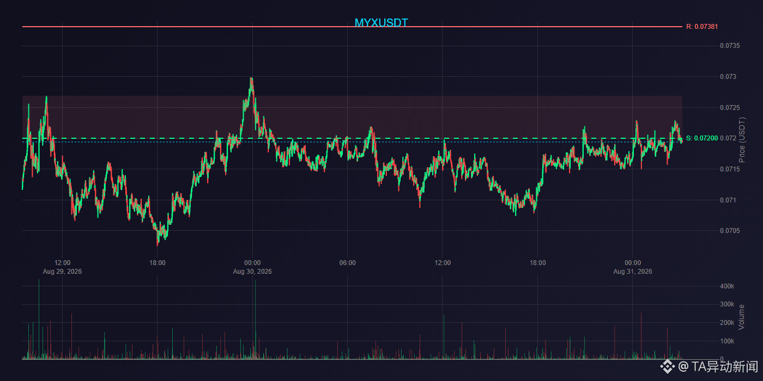Click the 06:00 time axis tick
This screenshot has width=763, height=381.
(x=348, y=263)
